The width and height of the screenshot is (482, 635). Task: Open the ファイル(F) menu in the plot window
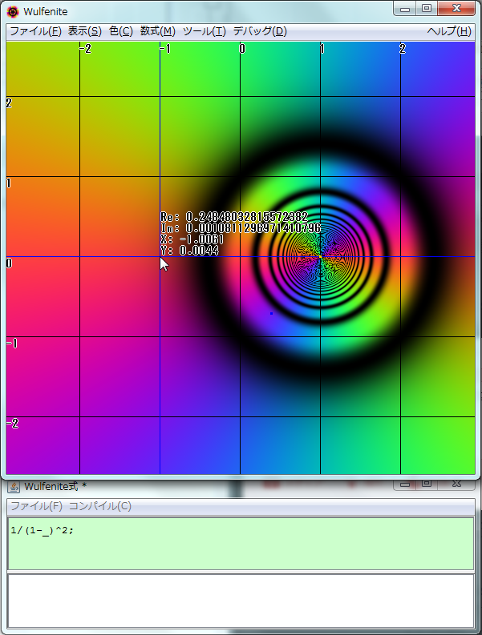coord(34,31)
